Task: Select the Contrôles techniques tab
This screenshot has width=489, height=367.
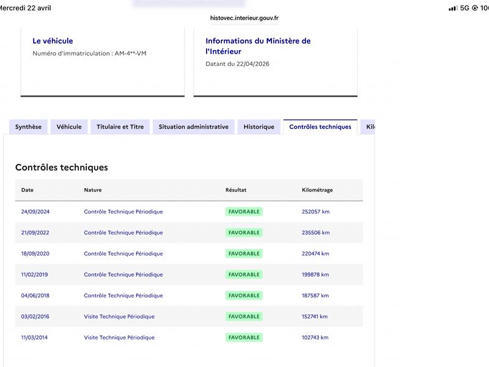Action: (x=320, y=127)
